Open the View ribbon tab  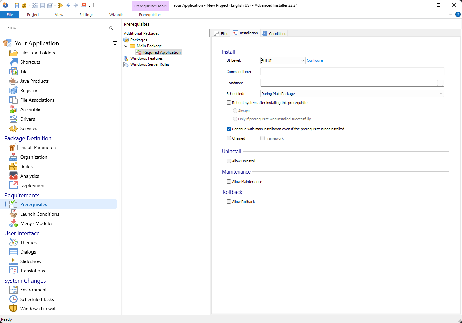click(x=59, y=15)
